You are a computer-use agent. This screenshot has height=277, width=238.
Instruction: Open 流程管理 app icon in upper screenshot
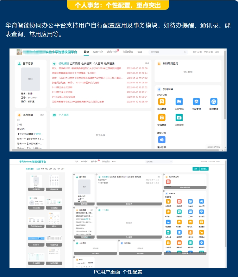214,102
